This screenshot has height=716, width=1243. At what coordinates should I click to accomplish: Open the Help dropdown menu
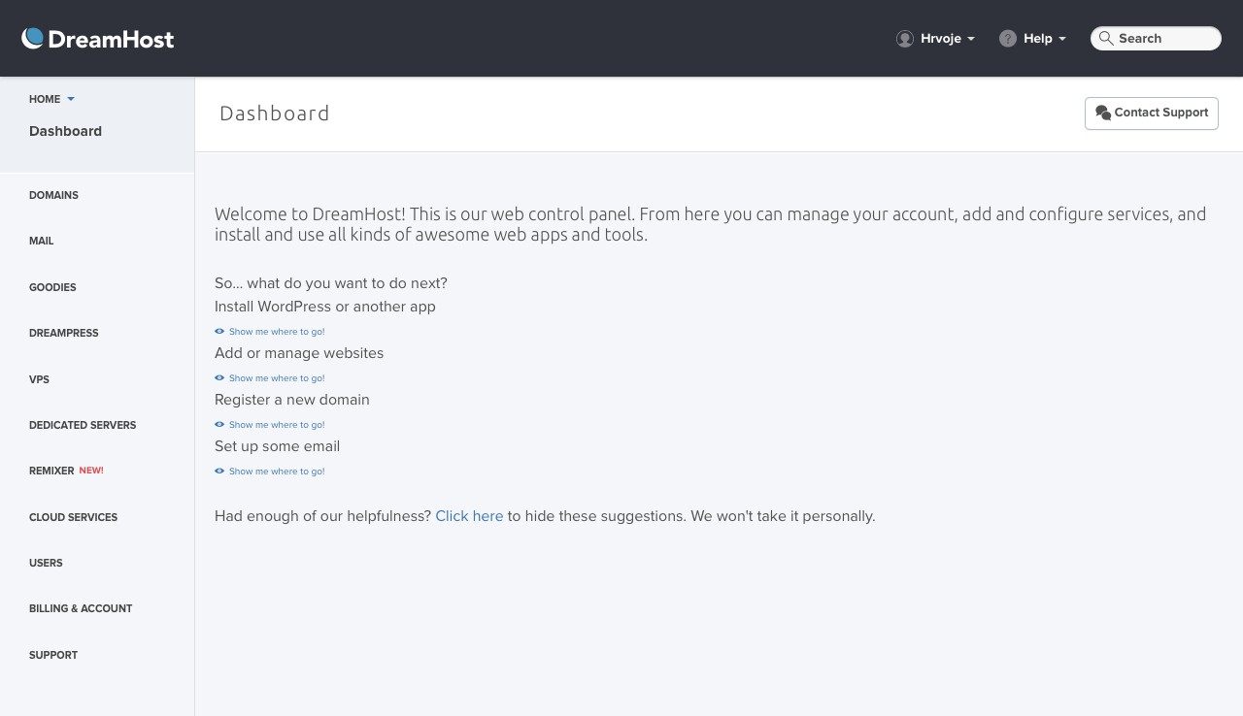1033,39
